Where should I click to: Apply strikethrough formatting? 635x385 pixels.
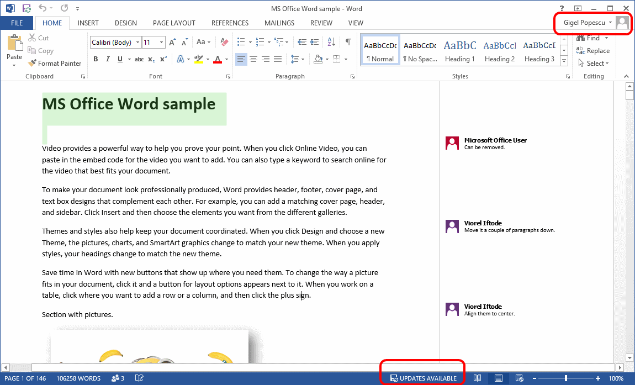[139, 59]
